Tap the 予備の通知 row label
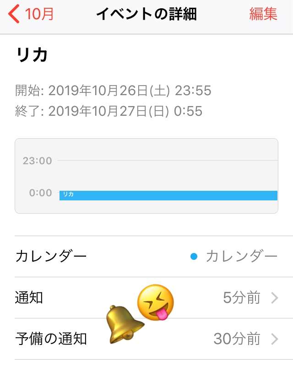Image resolution: width=293 pixels, height=366 pixels. (x=51, y=339)
